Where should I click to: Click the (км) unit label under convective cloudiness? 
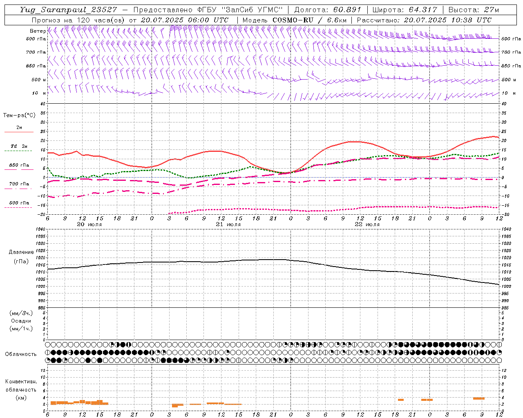21,398
